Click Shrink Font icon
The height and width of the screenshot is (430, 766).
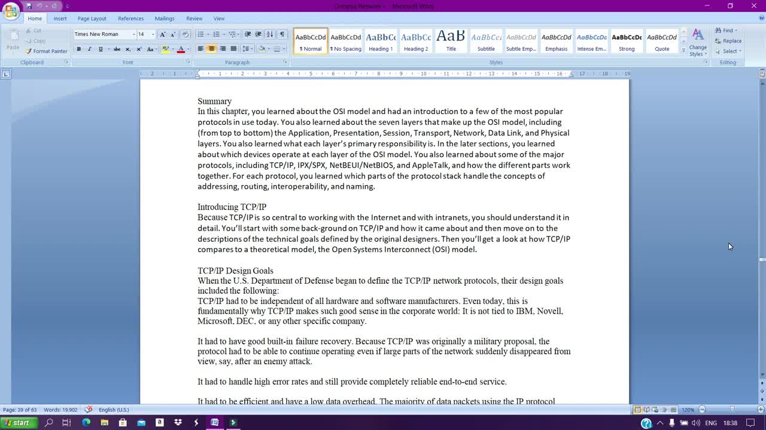pyautogui.click(x=173, y=34)
